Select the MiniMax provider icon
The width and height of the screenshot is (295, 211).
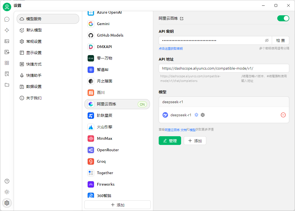pos(91,138)
